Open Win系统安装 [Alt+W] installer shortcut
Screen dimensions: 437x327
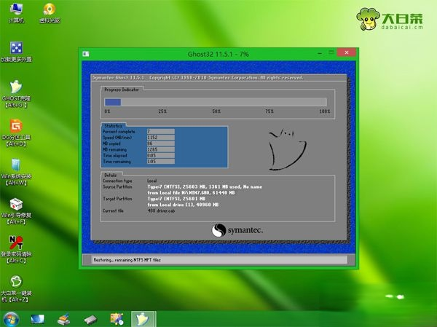click(16, 172)
